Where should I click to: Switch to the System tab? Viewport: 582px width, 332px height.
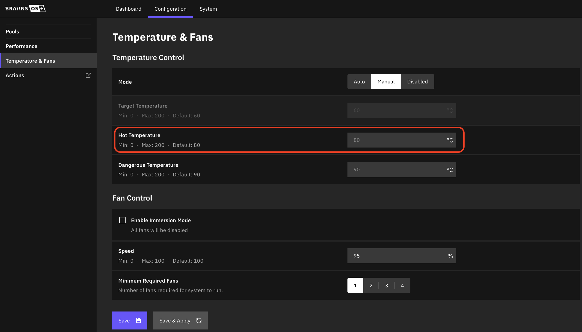tap(208, 9)
